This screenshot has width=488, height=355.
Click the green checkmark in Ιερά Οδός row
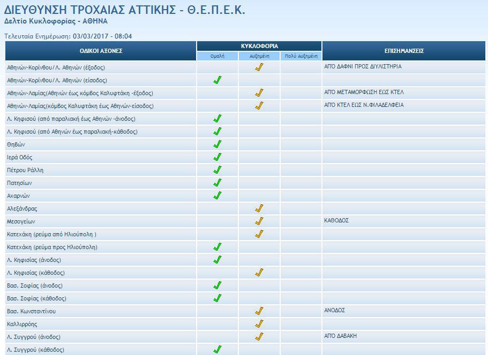217,157
